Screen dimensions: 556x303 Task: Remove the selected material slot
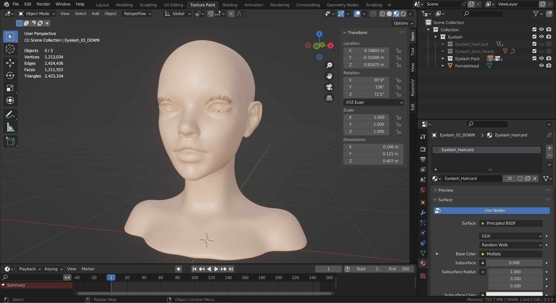click(x=549, y=155)
